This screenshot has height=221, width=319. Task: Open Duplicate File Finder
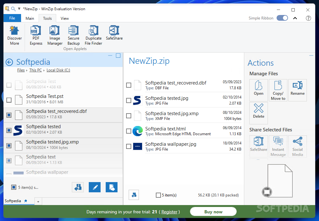pyautogui.click(x=93, y=35)
